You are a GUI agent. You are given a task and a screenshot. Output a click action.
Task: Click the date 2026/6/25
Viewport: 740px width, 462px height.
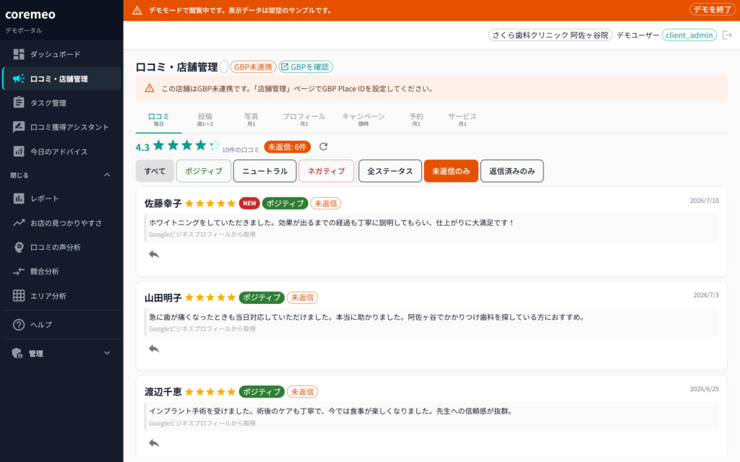tap(704, 389)
